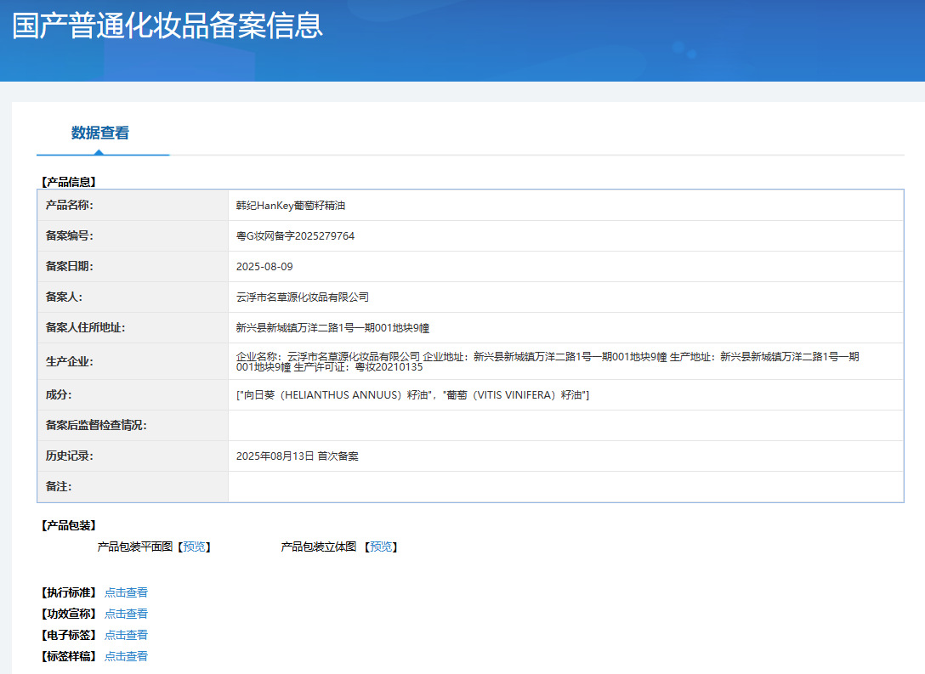Viewport: 925px width, 674px height.
Task: Click the 备案人住所地址 row label
Action: 86,328
